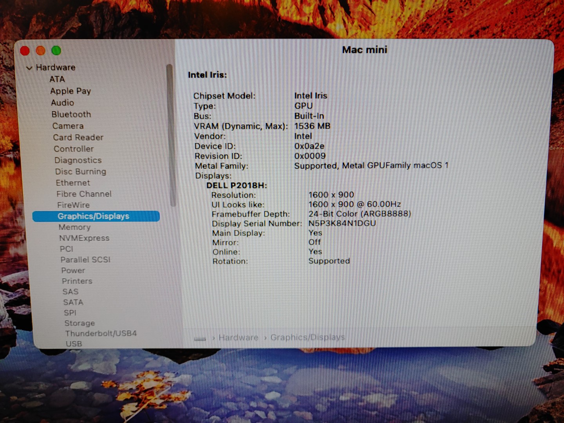Select the Camera entry
This screenshot has height=423, width=564.
pos(68,126)
